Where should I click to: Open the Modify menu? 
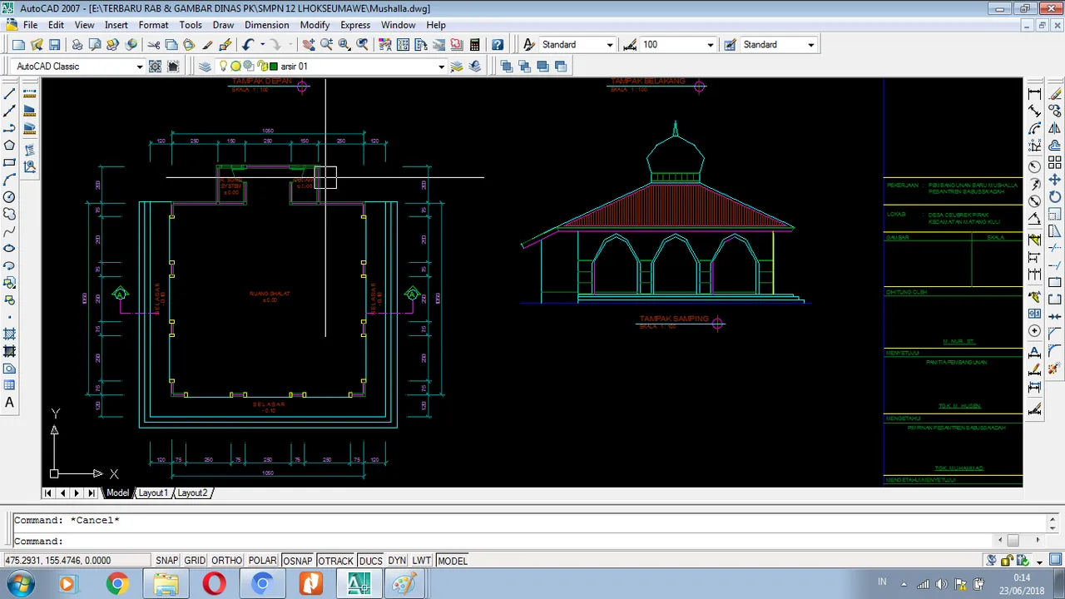click(315, 25)
